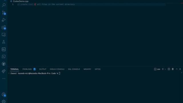Screen dimensions: 183x103
Task: Open the Accounts menu
Action: pyautogui.click(x=4, y=94)
